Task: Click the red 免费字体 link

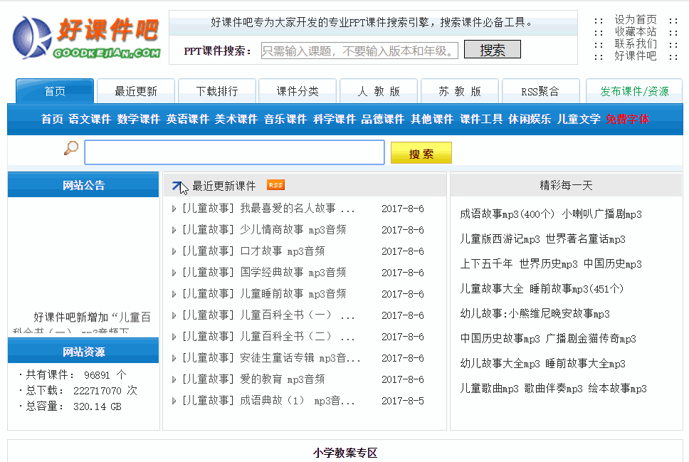Action: point(628,119)
